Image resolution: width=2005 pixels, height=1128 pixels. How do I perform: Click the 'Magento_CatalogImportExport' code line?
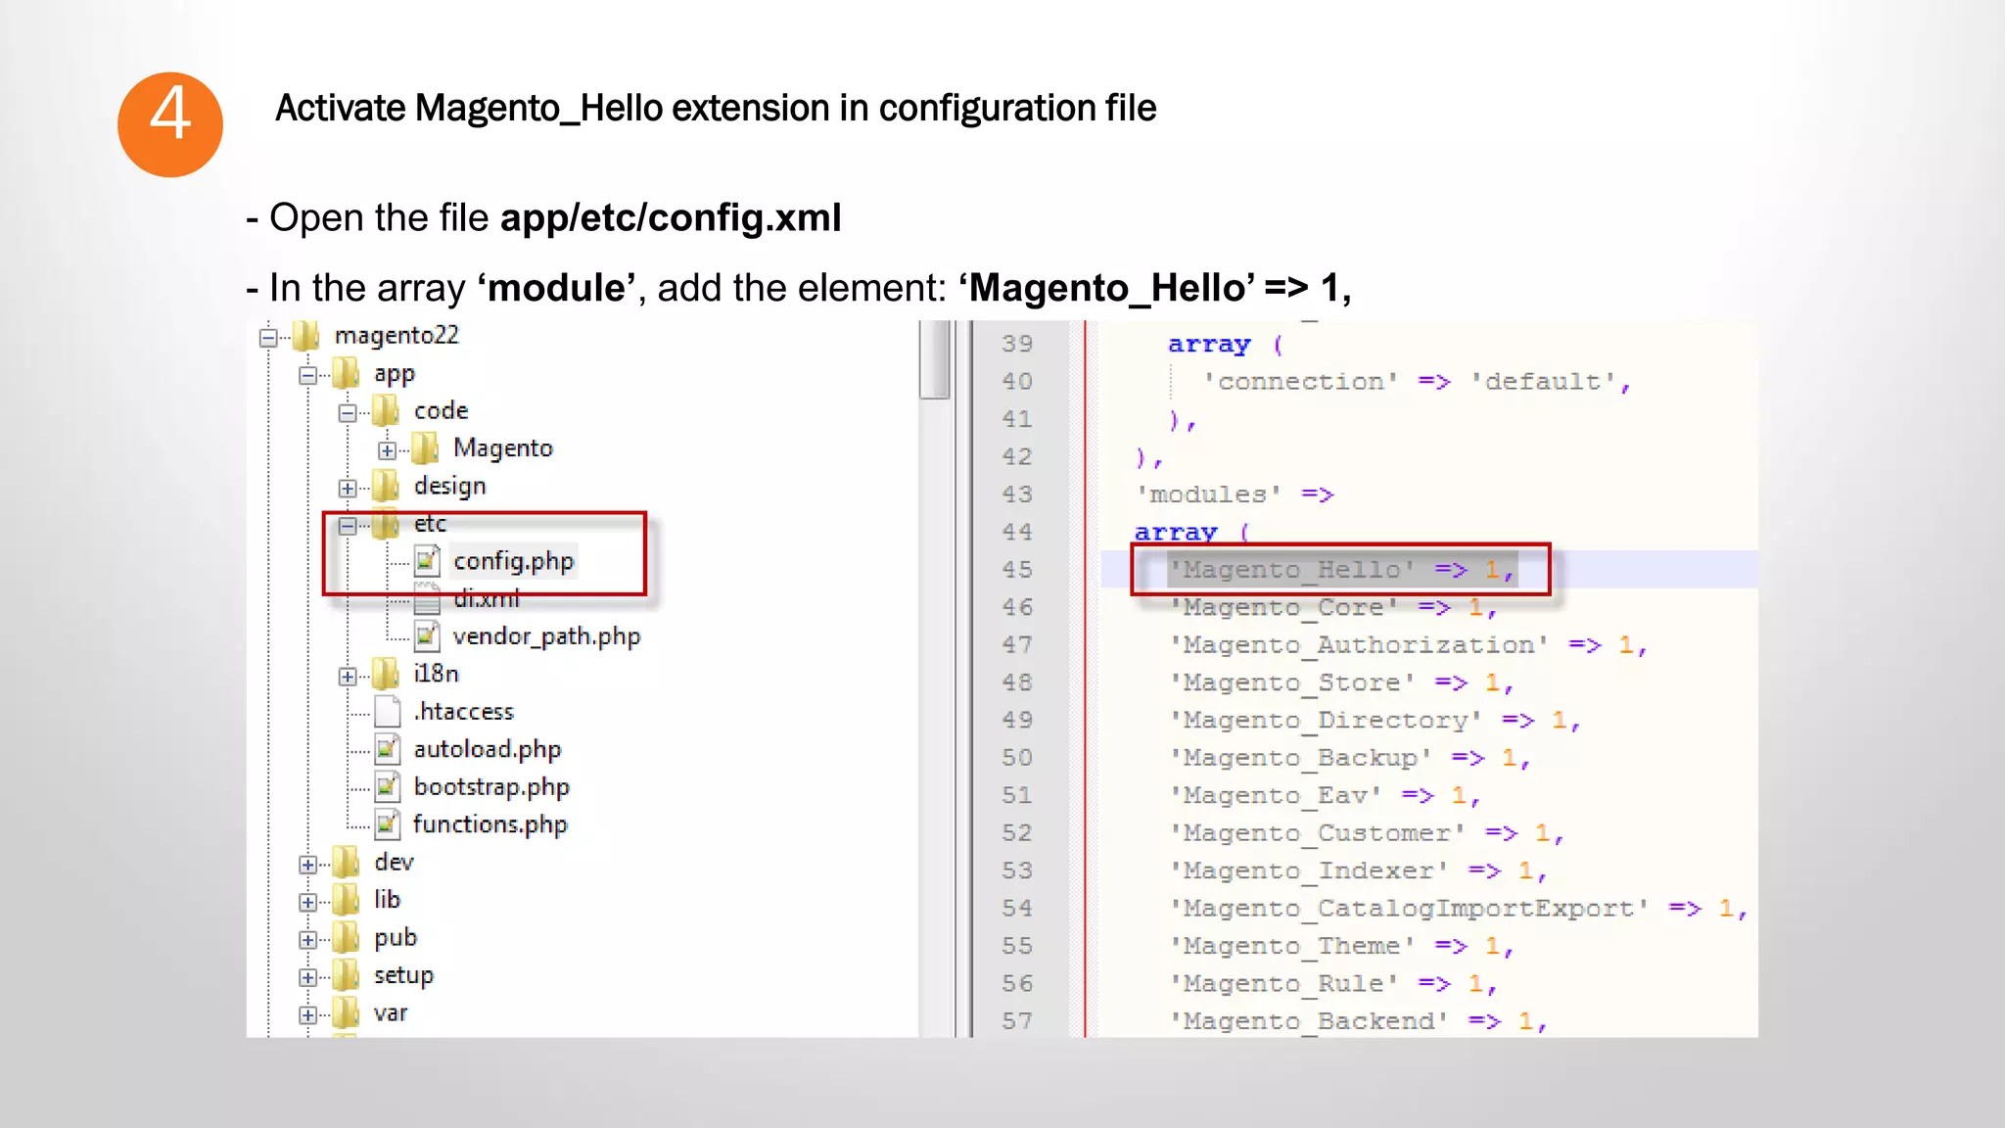[x=1460, y=909]
